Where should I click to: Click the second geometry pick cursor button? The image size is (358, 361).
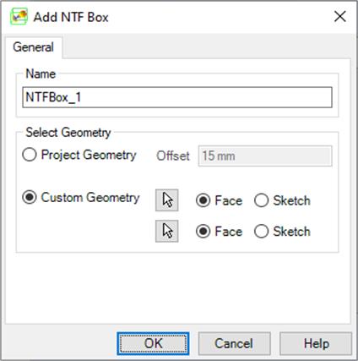(167, 231)
